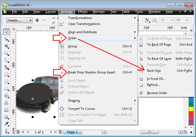Click the add preset plus icon
The height and width of the screenshot is (137, 196).
pyautogui.click(x=37, y=20)
